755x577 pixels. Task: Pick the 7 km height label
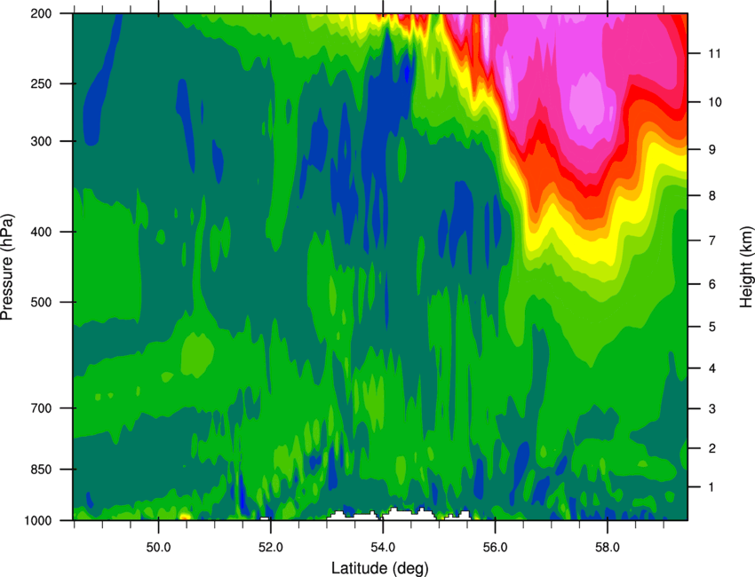point(711,241)
